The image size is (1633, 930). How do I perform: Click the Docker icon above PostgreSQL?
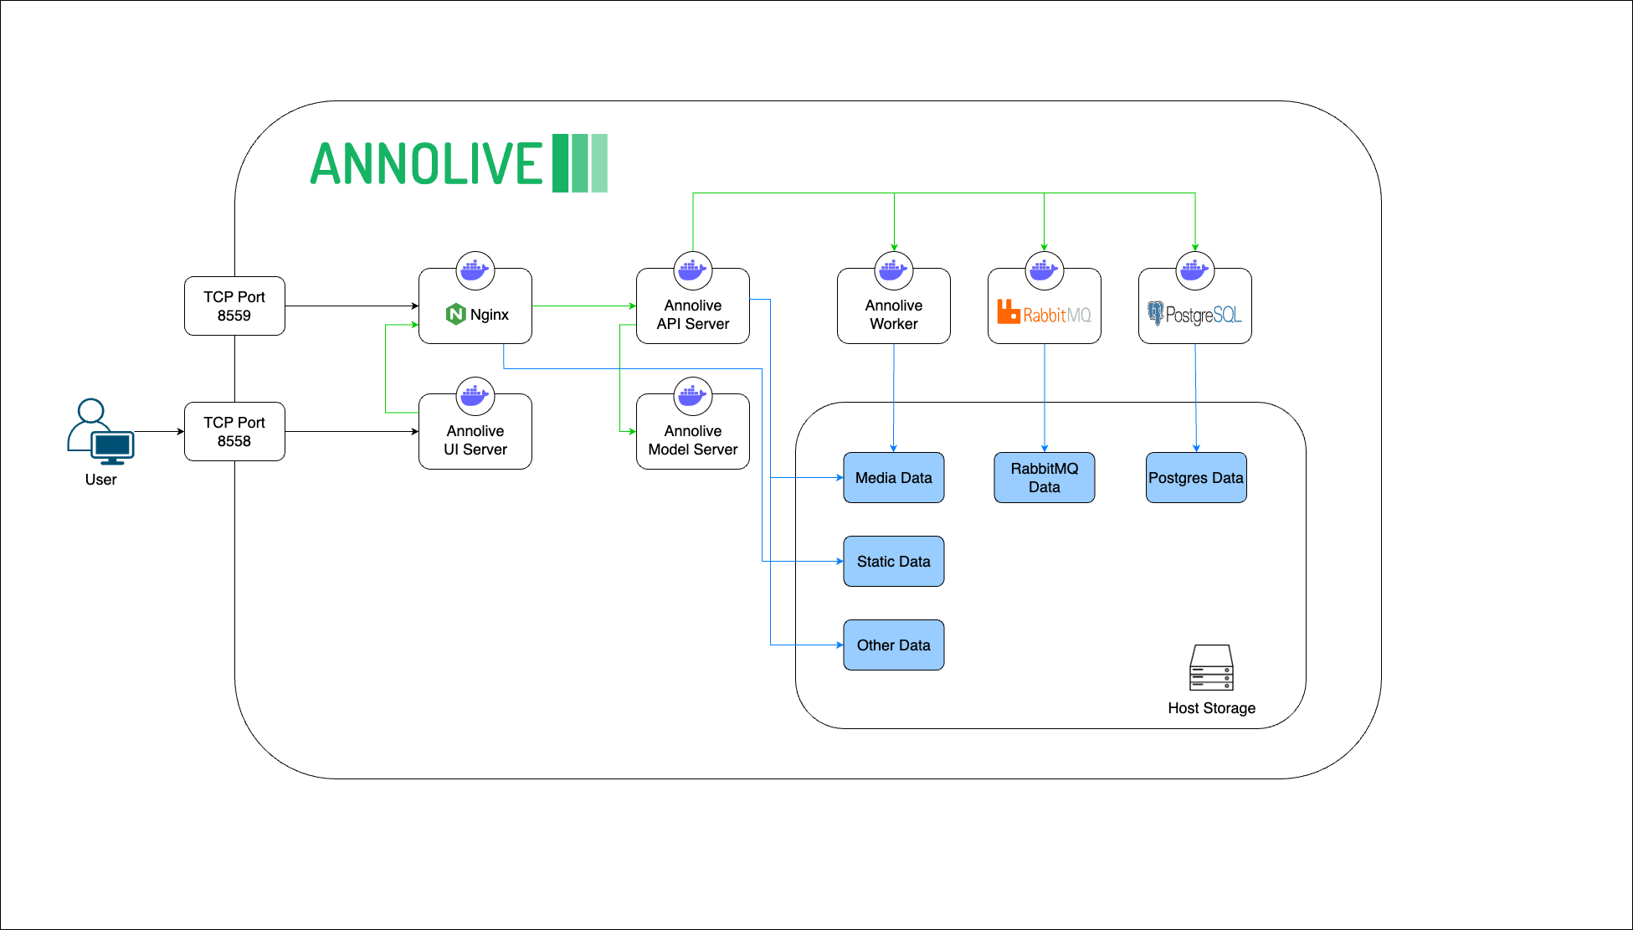click(1195, 270)
